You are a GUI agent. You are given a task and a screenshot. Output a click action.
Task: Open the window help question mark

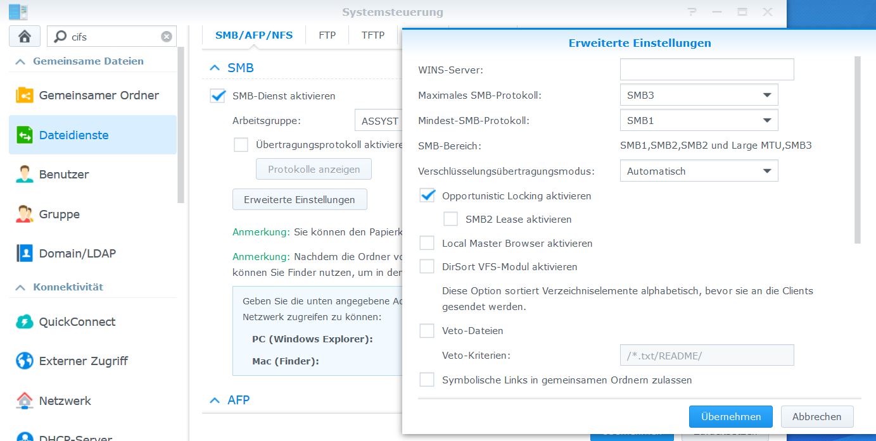click(x=693, y=12)
